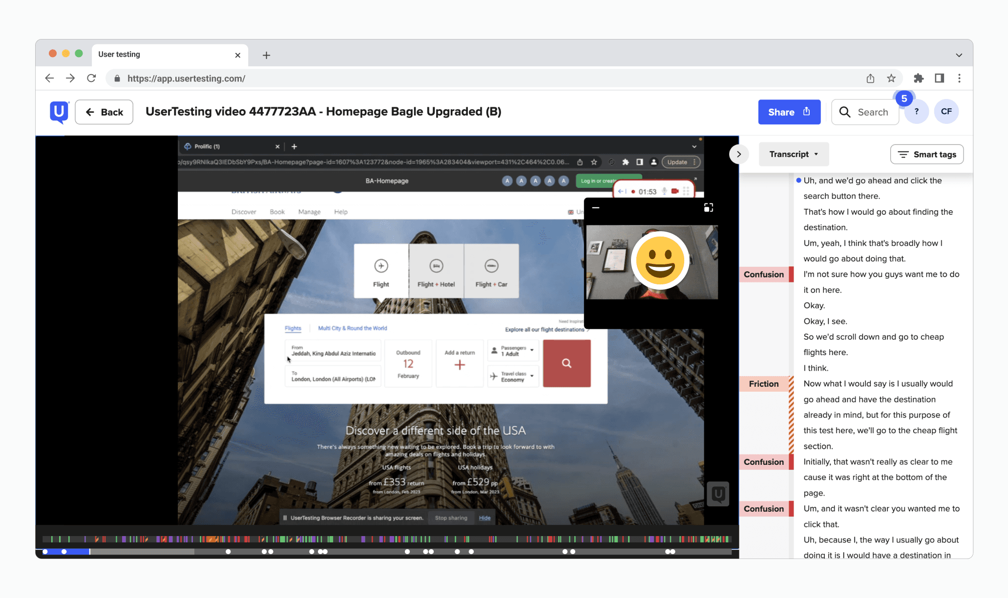Open CF user profile avatar
Viewport: 1008px width, 598px height.
point(946,112)
